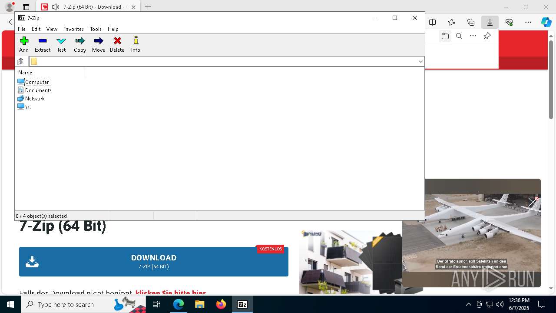
Task: Click the 'klicken Sie bitte hier' link
Action: tap(170, 293)
